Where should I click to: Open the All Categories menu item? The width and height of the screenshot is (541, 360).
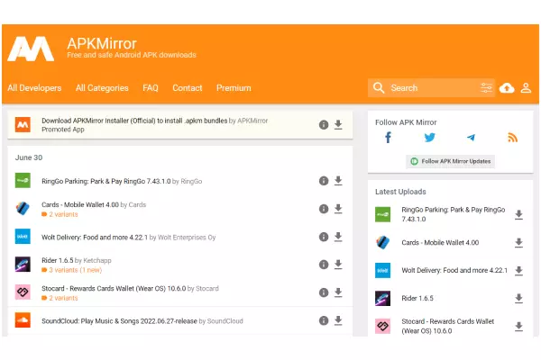[102, 88]
